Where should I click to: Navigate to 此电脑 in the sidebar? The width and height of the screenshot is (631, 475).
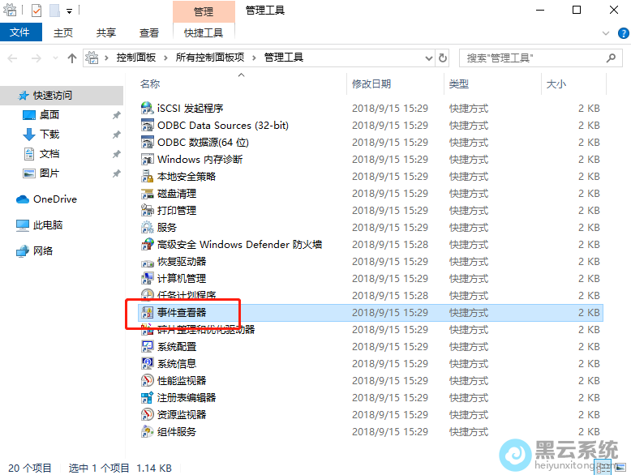pos(48,225)
